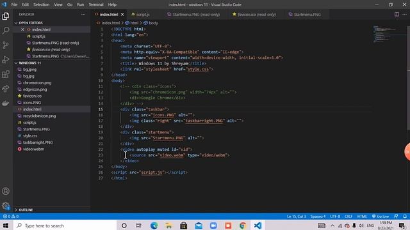The width and height of the screenshot is (410, 230).
Task: Open the Terminal menu
Action: click(x=96, y=4)
